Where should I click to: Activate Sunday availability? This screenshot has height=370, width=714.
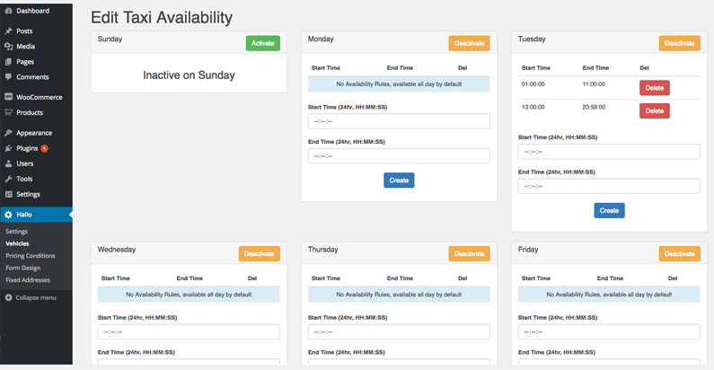tap(262, 43)
